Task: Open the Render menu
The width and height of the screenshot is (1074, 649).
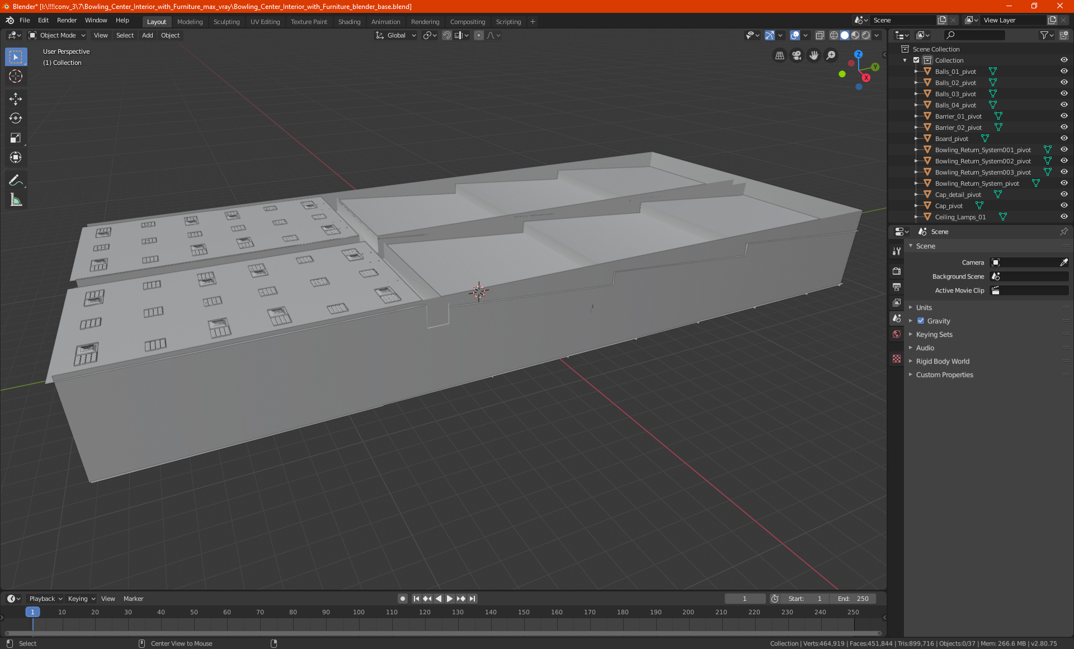Action: tap(67, 20)
